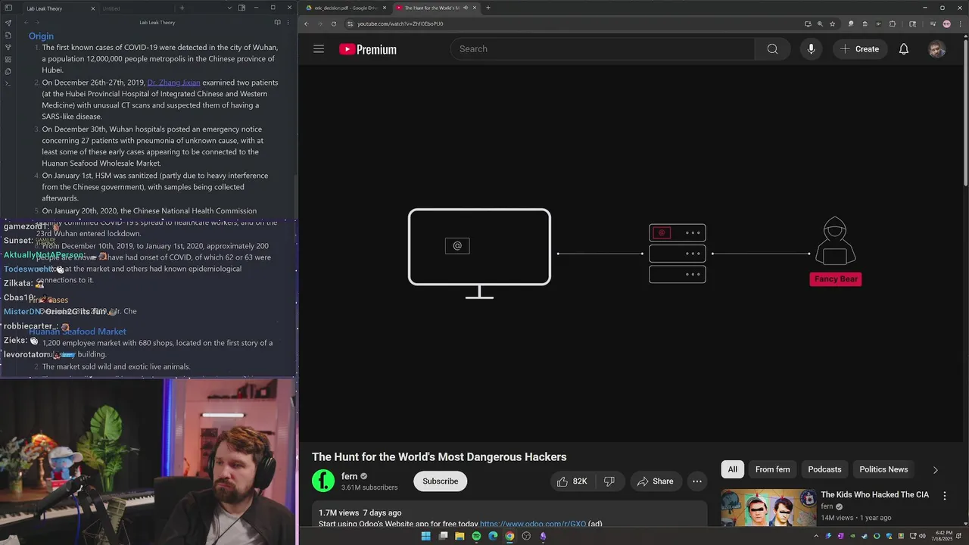Switch to the eric_decision.pdf Chrome tab
The image size is (969, 545).
[x=345, y=8]
